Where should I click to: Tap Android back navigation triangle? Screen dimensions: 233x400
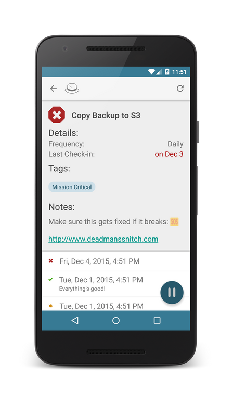(x=75, y=321)
